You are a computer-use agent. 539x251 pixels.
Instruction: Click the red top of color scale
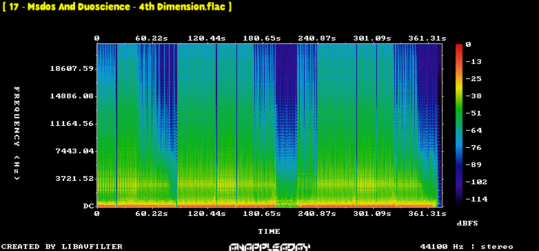point(459,46)
